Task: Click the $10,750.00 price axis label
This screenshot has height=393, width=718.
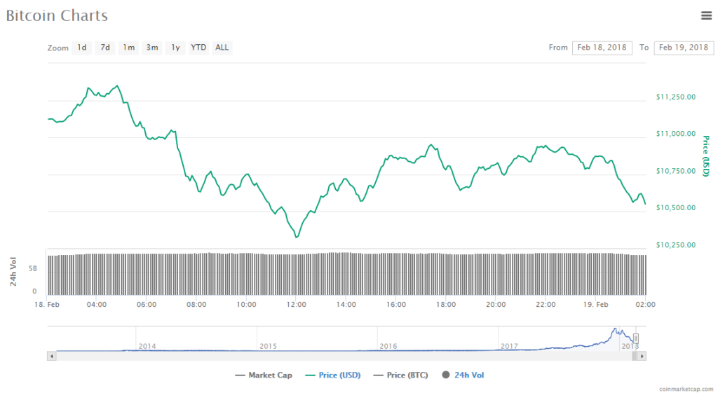Action: (x=675, y=171)
